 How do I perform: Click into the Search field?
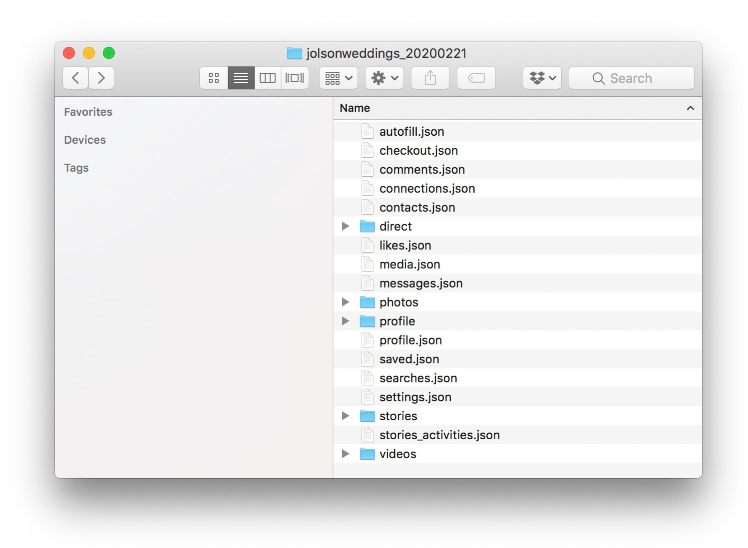632,78
